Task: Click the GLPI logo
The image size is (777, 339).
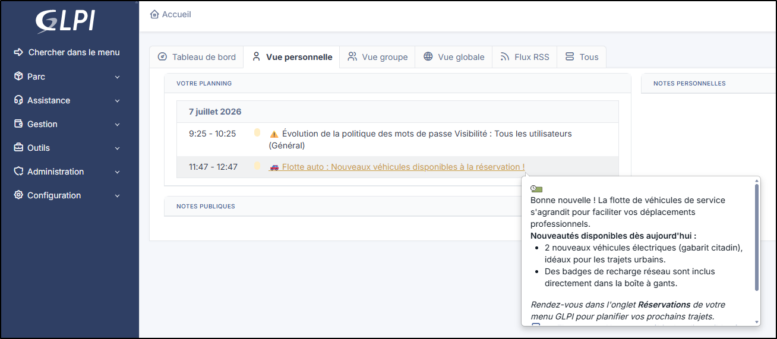Action: [x=65, y=21]
